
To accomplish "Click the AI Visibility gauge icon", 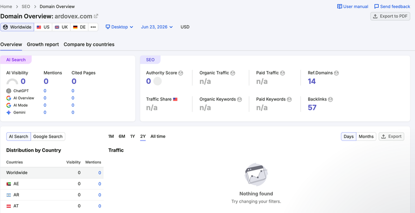I will pyautogui.click(x=12, y=81).
